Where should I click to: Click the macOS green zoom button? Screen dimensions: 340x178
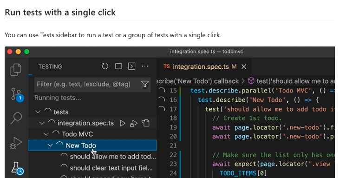[26, 52]
